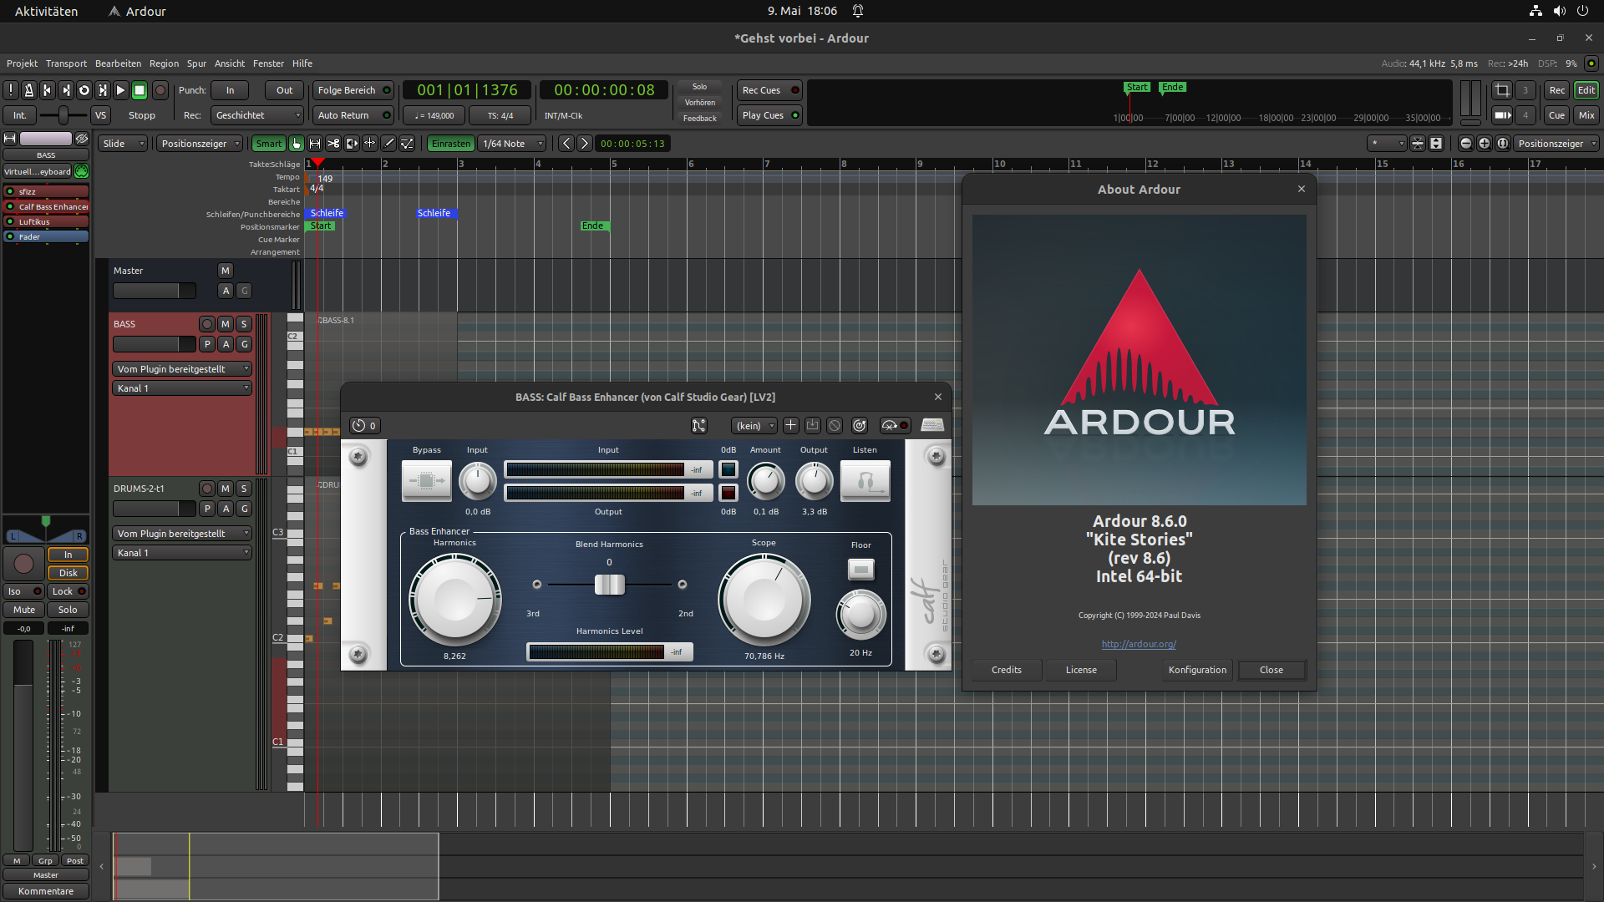Click shrink tracks vertical icon
This screenshot has height=902, width=1604.
pos(1418,144)
